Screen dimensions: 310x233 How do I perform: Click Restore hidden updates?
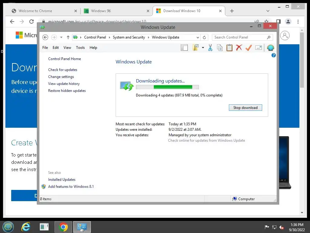tap(67, 90)
